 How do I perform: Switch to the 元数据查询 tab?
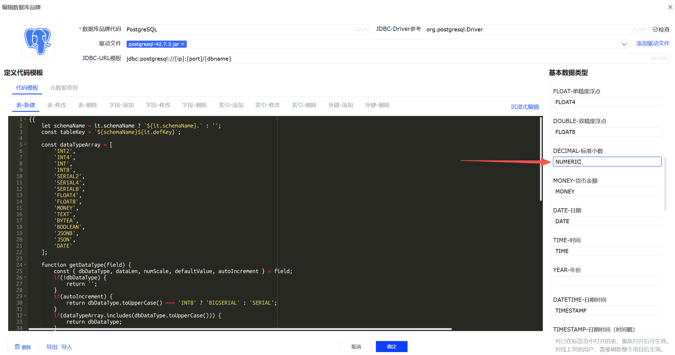pyautogui.click(x=64, y=88)
